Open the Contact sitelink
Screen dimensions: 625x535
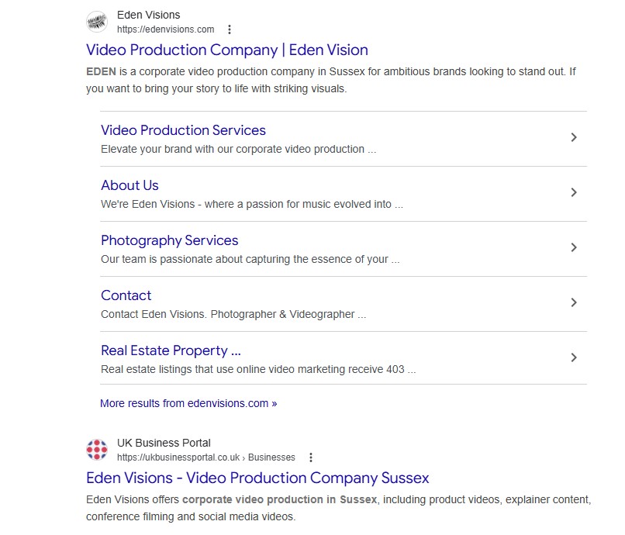126,295
